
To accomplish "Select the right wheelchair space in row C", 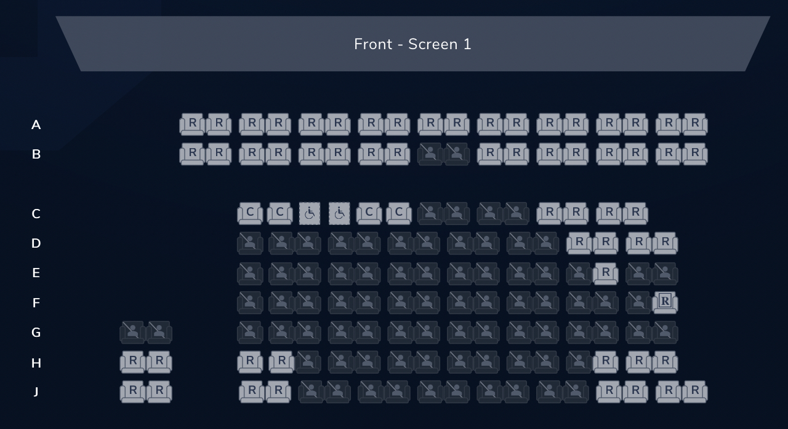I will click(339, 213).
